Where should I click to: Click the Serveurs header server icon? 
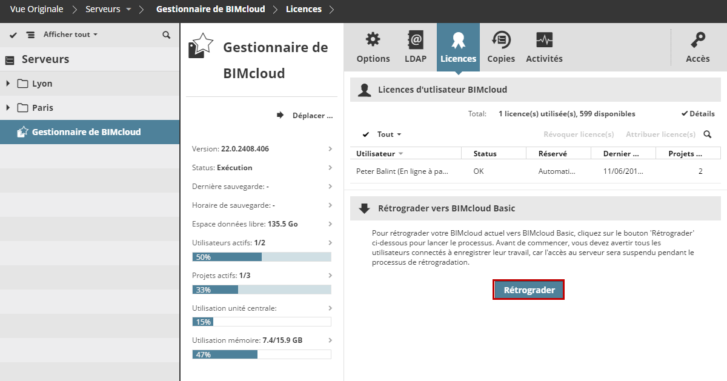tap(10, 60)
